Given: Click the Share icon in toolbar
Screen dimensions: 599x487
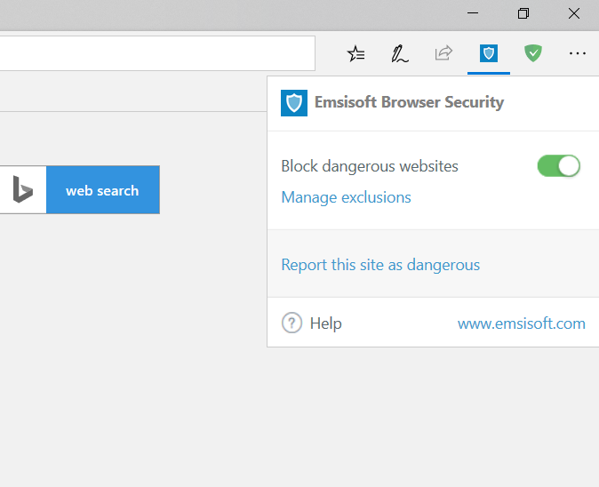Looking at the screenshot, I should tap(443, 53).
